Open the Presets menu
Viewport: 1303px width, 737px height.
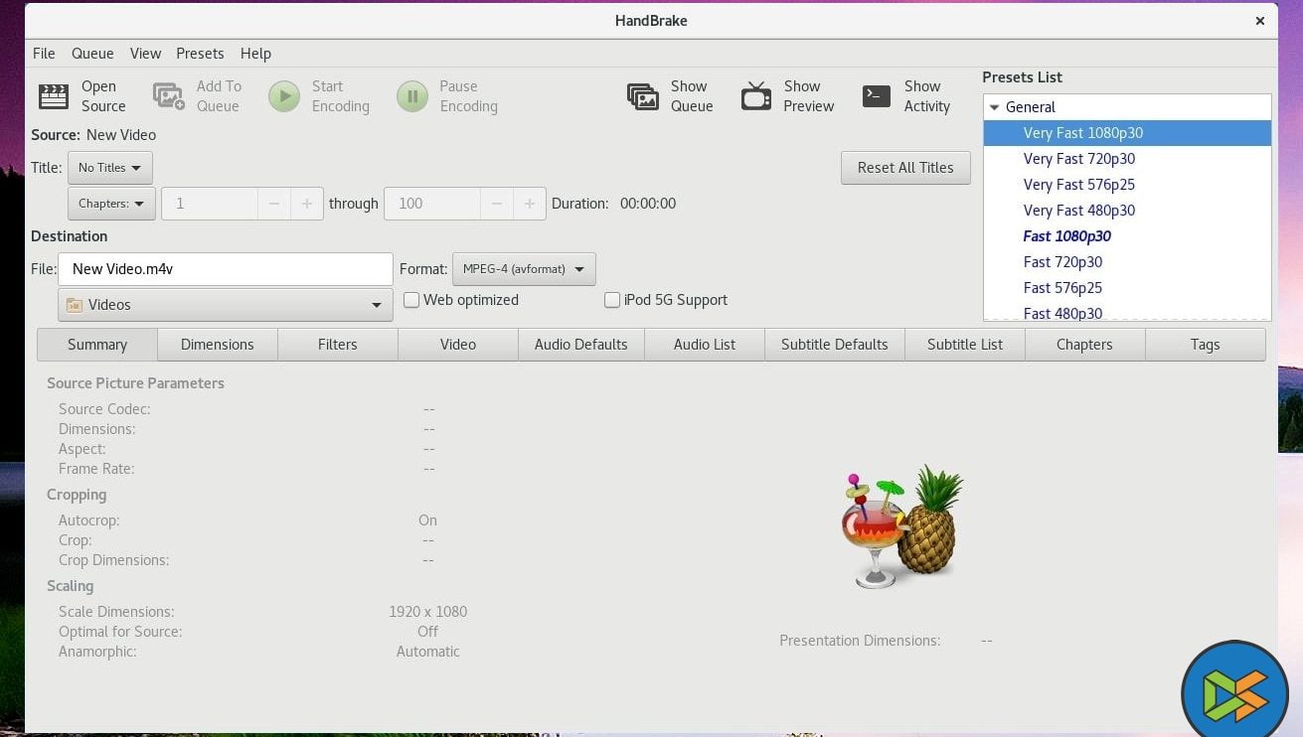pyautogui.click(x=200, y=54)
